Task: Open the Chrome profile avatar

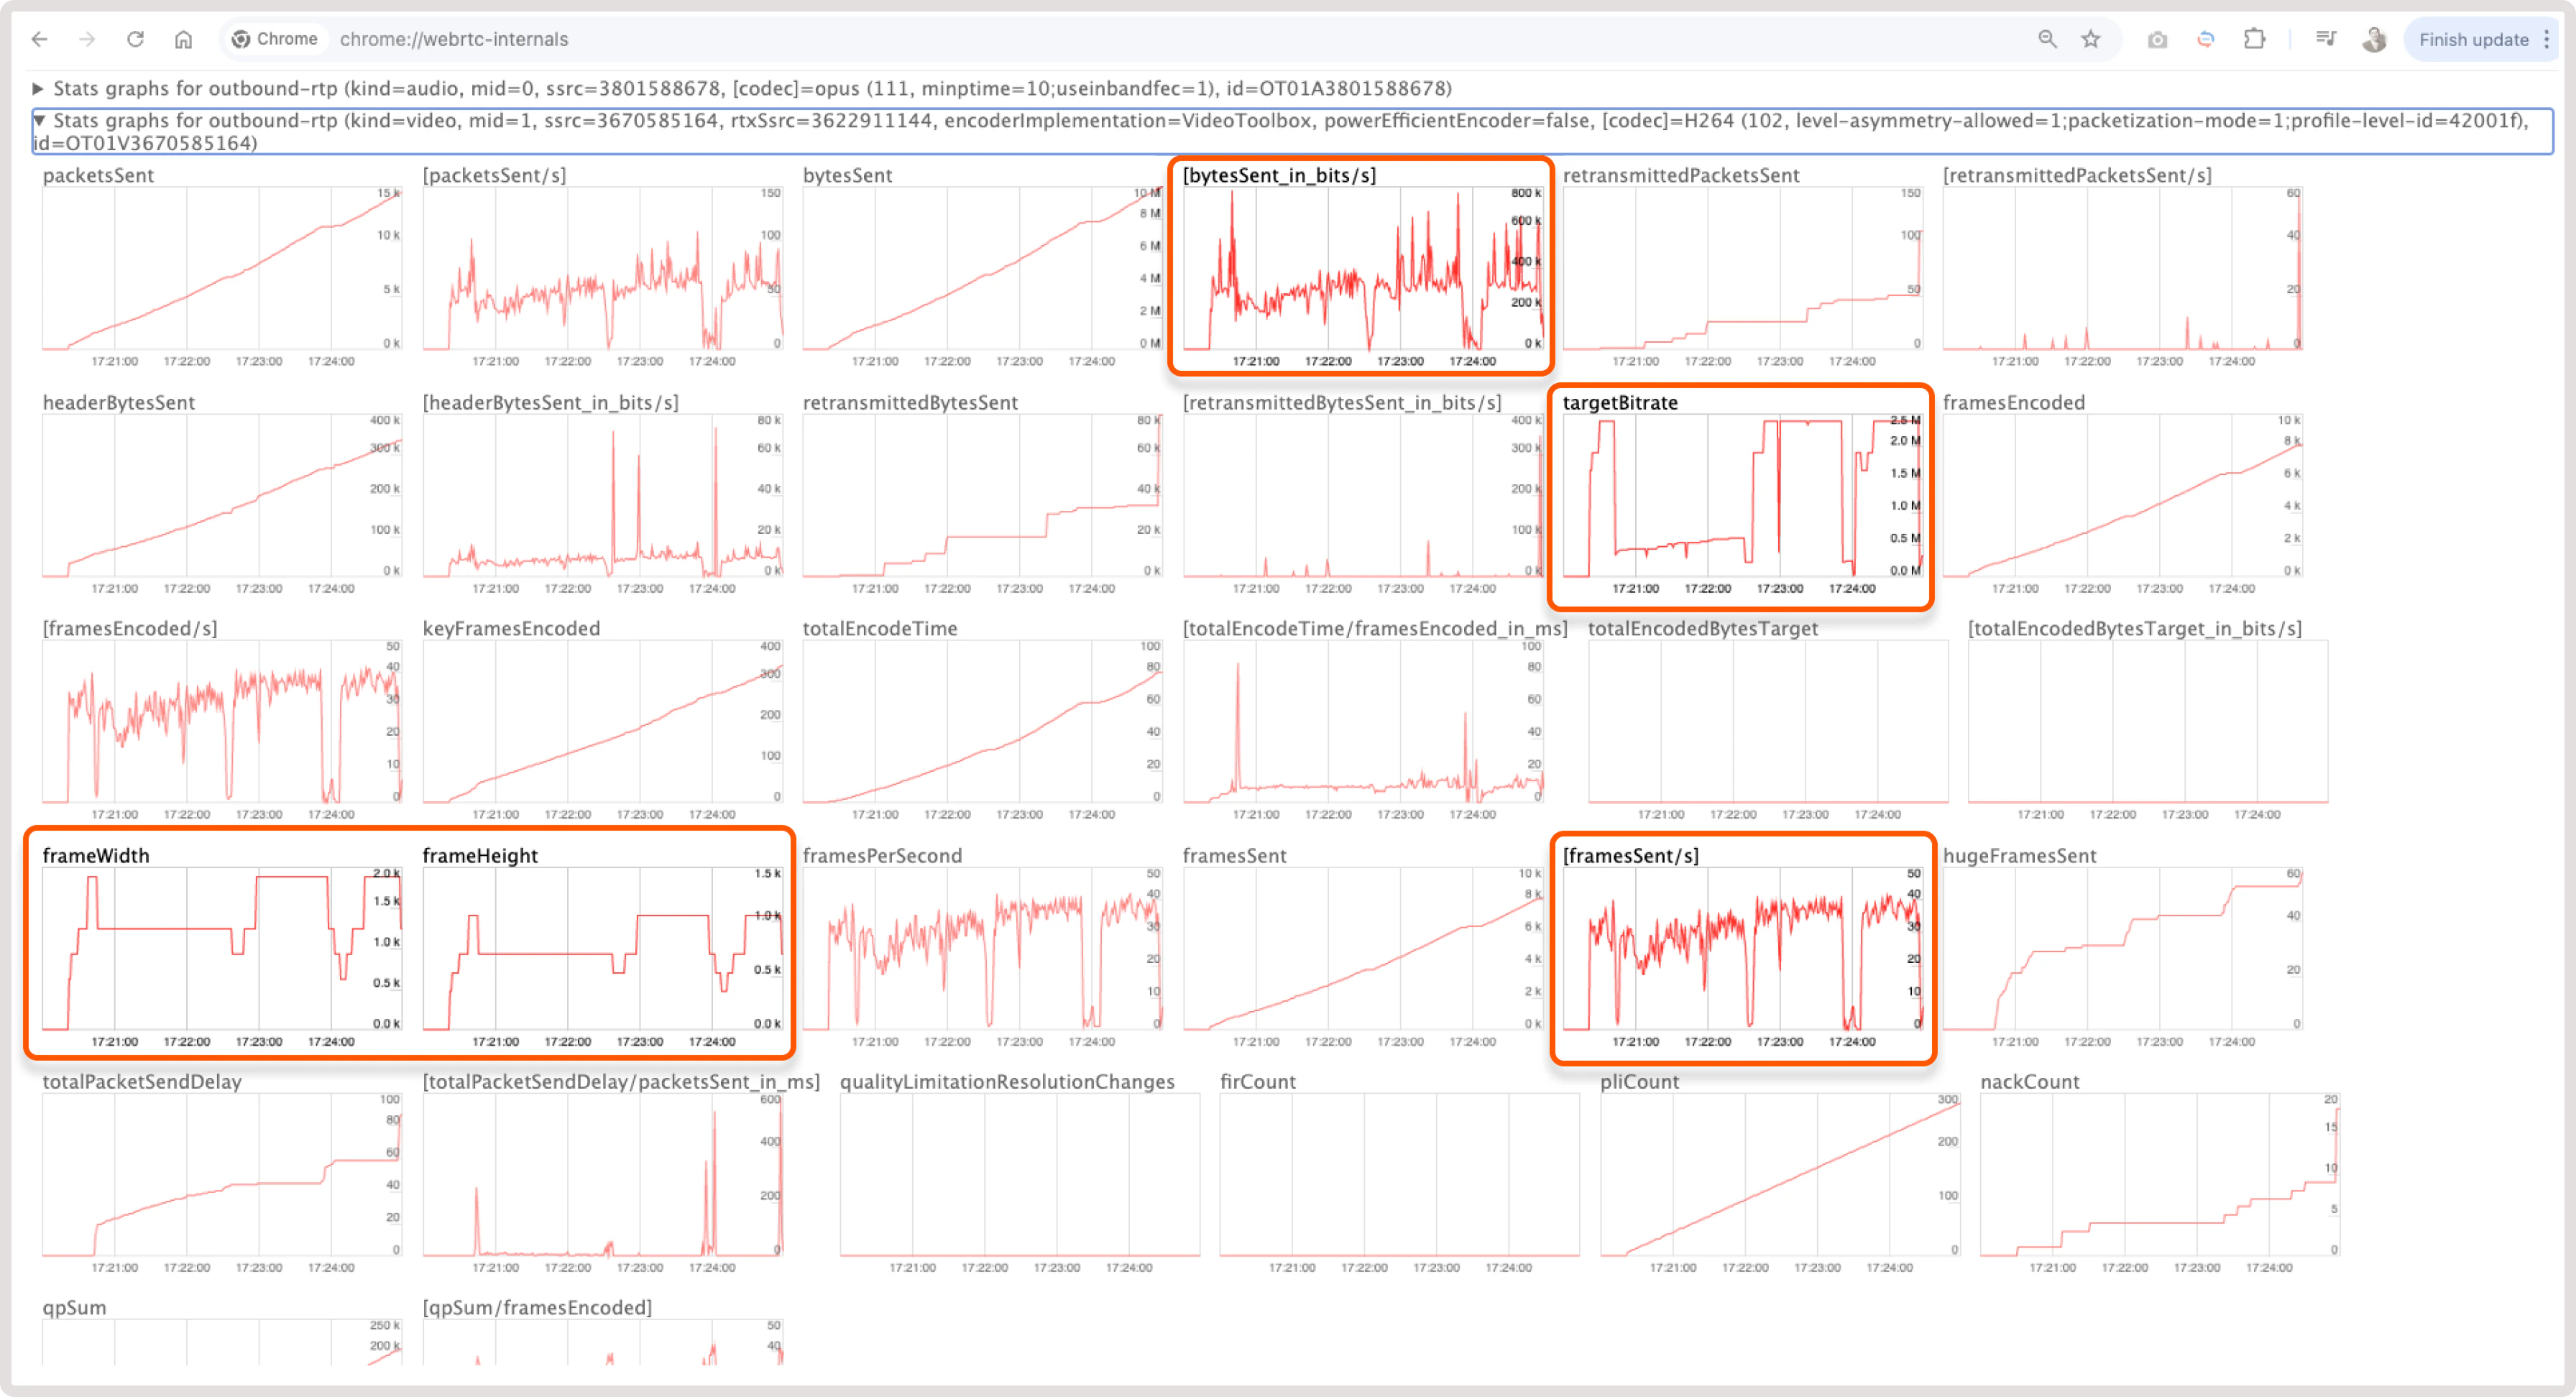Action: (2375, 39)
